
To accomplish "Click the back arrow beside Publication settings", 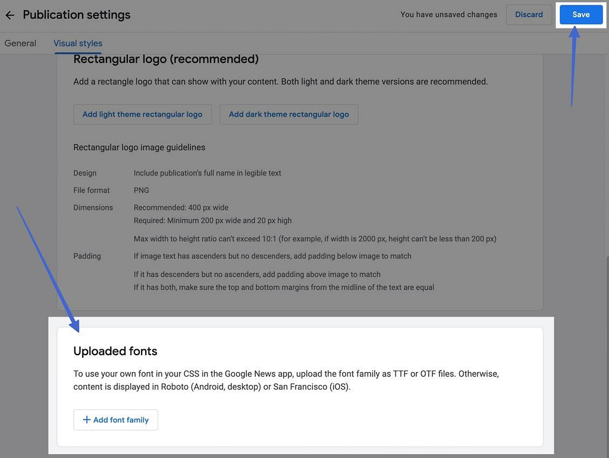I will pos(10,14).
